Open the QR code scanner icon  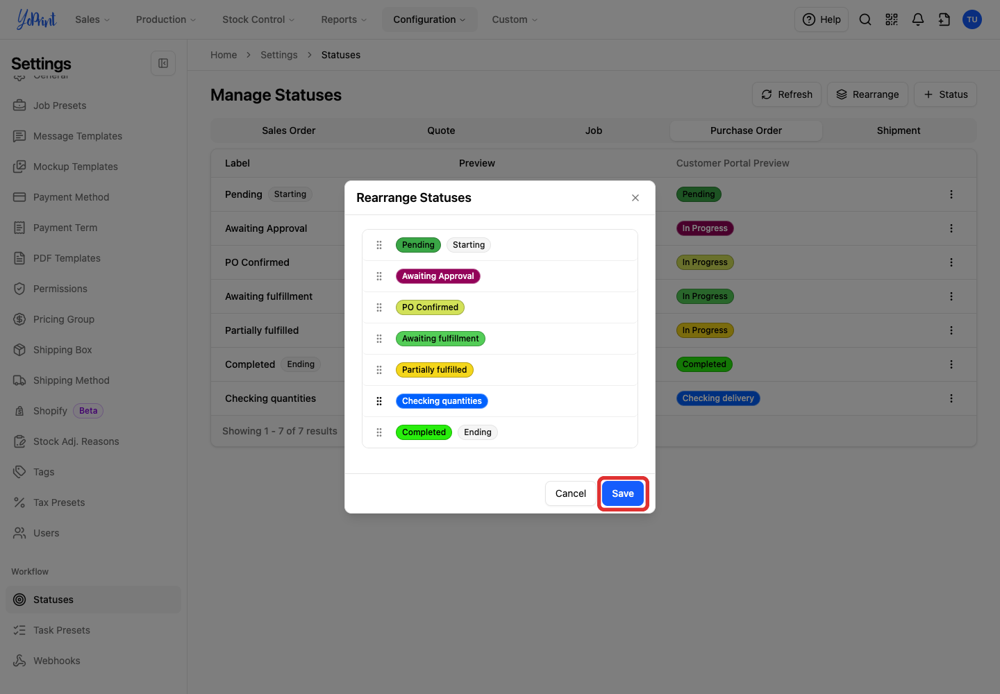892,19
